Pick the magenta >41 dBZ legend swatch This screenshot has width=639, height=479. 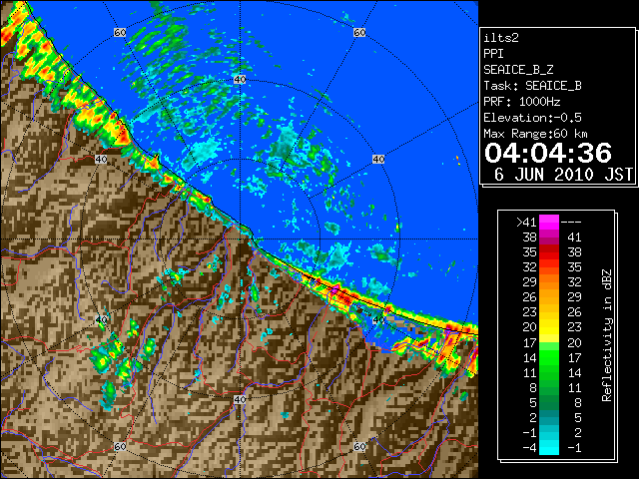549,223
